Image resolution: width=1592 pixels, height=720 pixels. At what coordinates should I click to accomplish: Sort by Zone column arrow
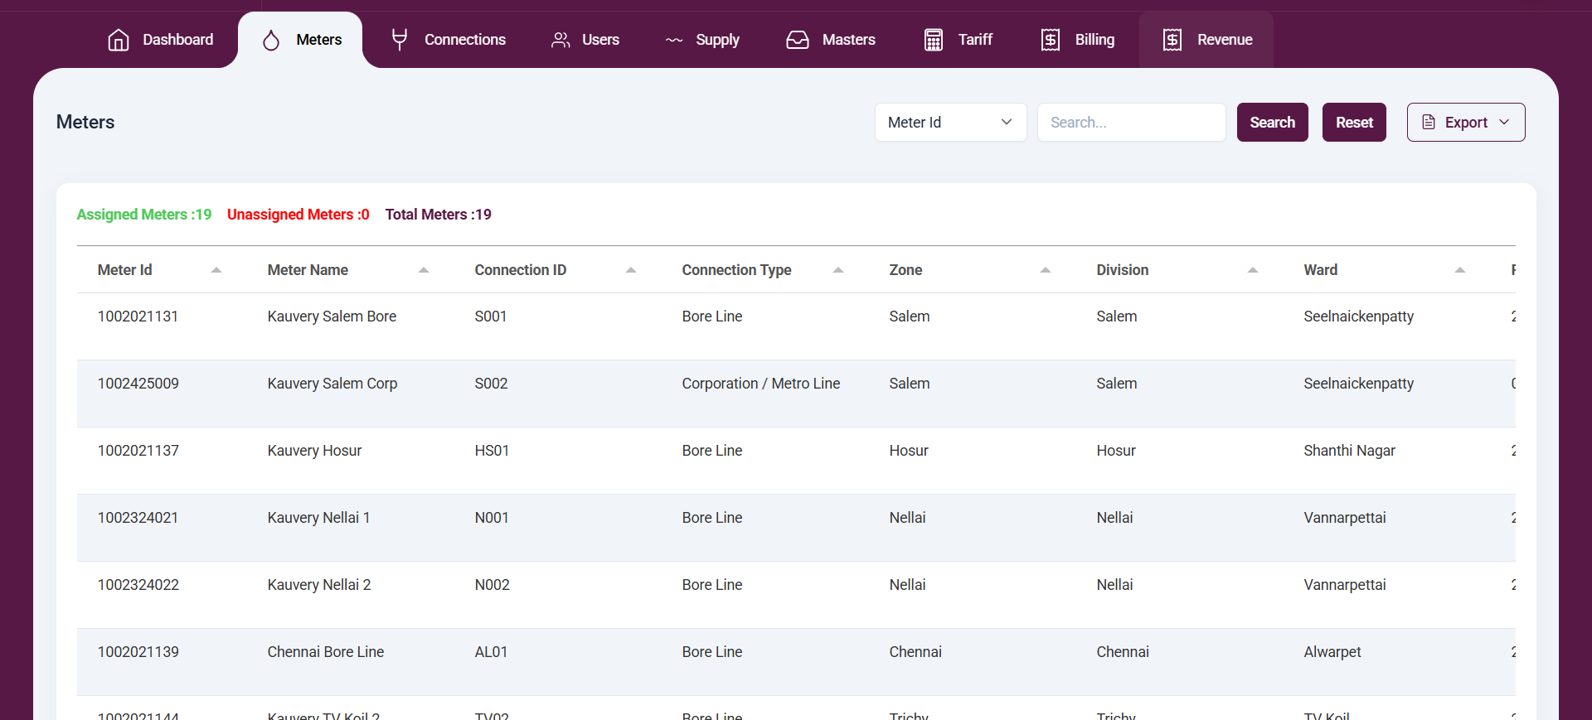[1046, 270]
